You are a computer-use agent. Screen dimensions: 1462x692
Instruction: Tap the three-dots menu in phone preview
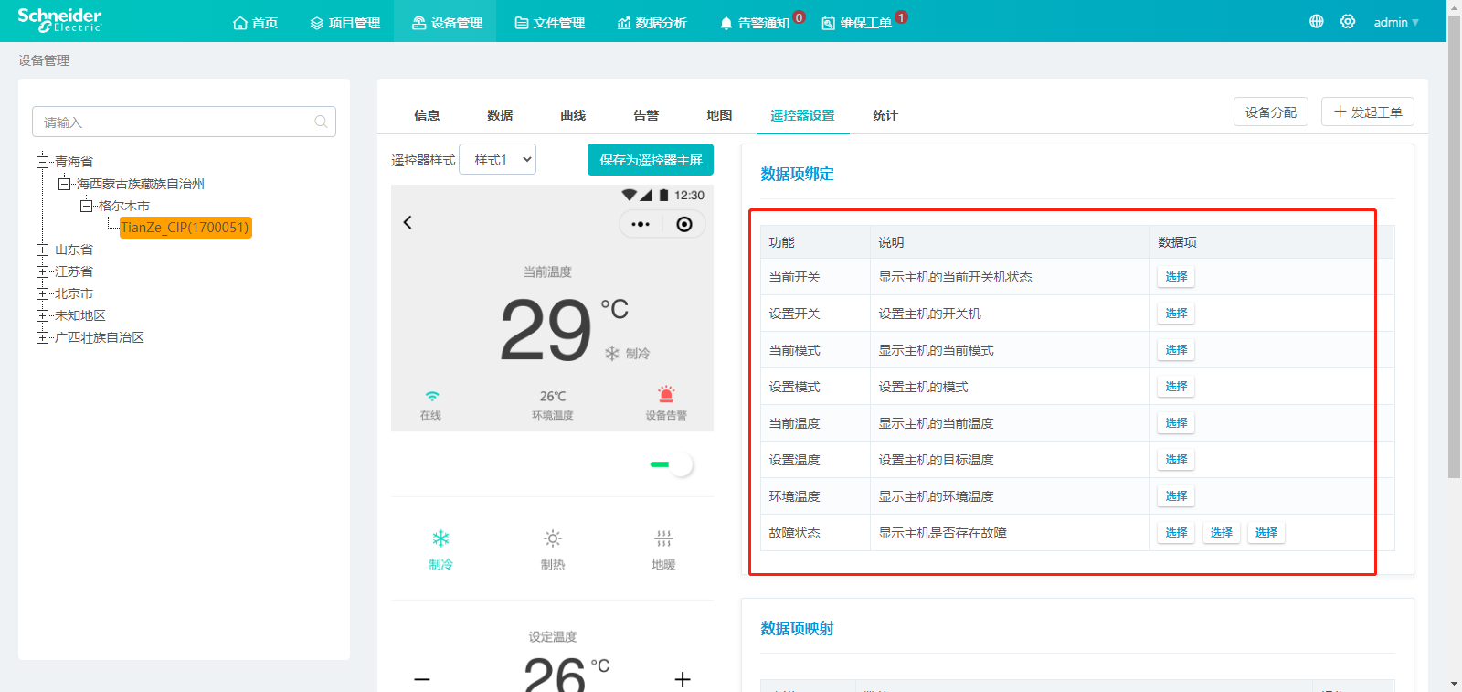point(641,224)
